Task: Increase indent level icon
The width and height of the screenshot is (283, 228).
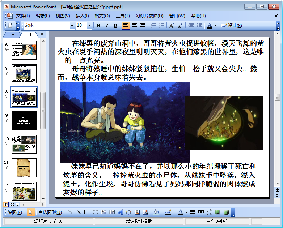Action: coord(199,26)
